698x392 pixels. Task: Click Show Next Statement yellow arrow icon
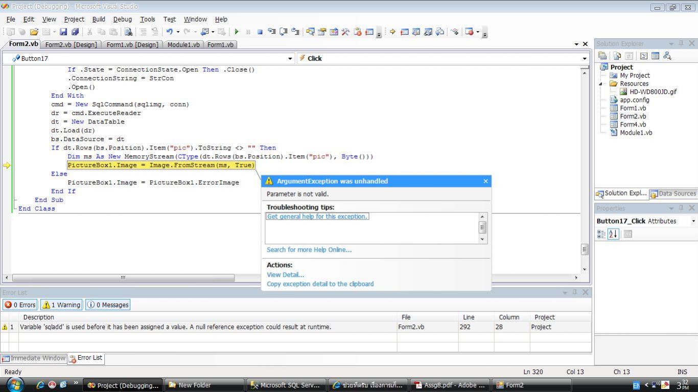click(x=392, y=32)
